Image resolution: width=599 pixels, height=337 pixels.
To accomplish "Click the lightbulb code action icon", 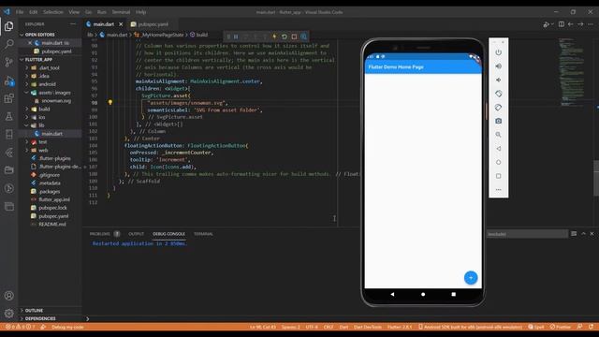I will (x=110, y=102).
